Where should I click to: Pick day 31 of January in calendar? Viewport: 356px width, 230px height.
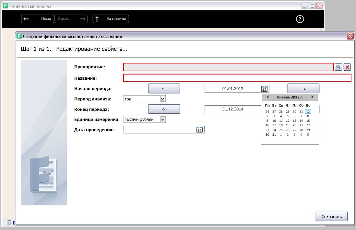[274, 135]
